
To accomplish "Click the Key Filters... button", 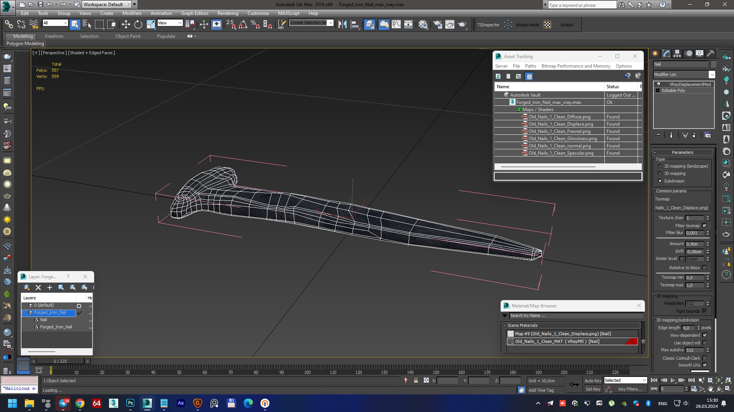I will point(630,389).
